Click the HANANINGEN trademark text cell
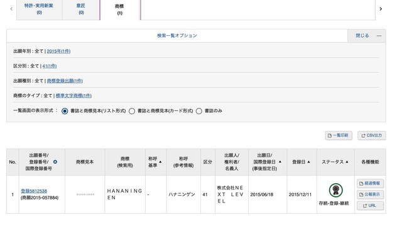The height and width of the screenshot is (227, 402). [125, 194]
